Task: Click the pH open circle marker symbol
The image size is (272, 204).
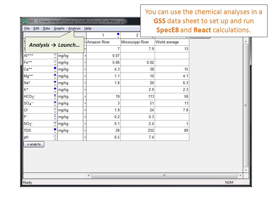Action: pyautogui.click(x=55, y=136)
